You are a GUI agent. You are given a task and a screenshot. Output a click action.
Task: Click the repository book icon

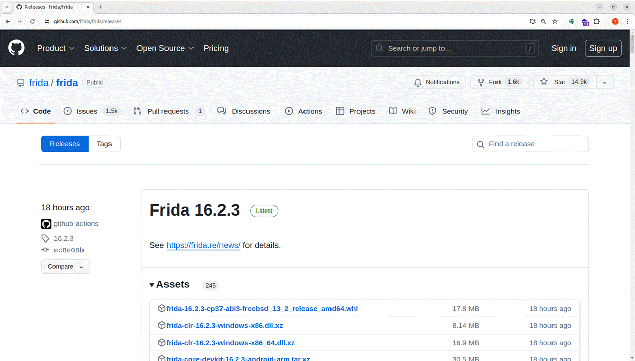point(20,83)
